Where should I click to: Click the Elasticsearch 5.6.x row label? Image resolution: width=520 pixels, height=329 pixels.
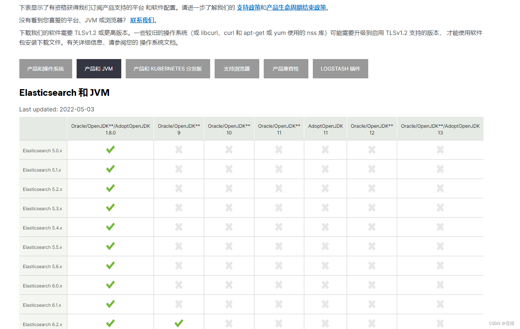(x=42, y=267)
